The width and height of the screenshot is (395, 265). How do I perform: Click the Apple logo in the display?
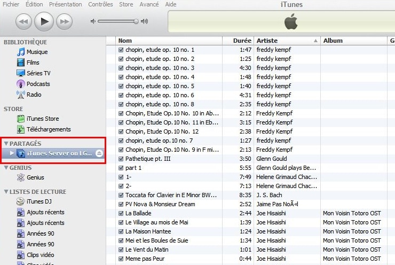point(291,22)
